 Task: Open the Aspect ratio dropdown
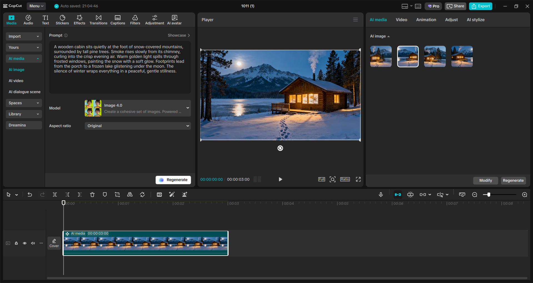click(x=137, y=126)
